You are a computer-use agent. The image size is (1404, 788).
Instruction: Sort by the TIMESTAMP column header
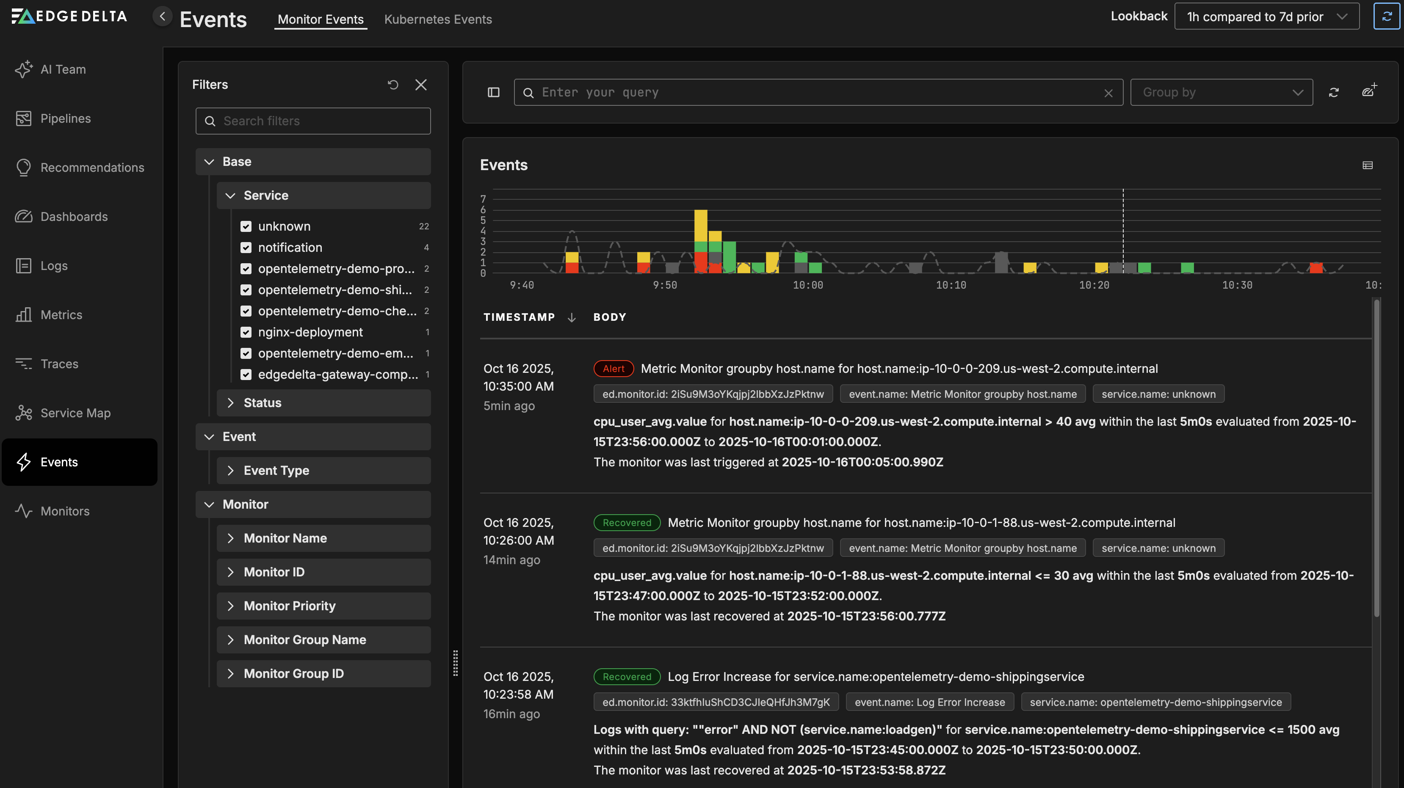(519, 317)
